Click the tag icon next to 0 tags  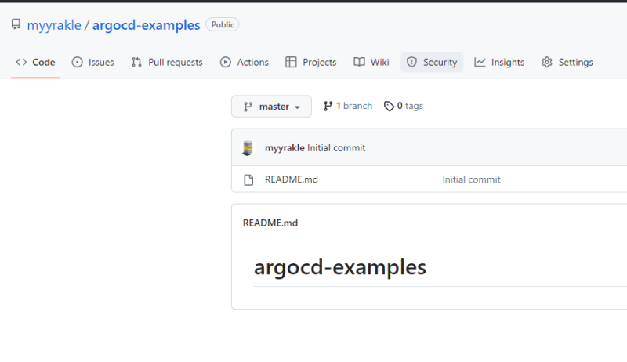point(389,107)
